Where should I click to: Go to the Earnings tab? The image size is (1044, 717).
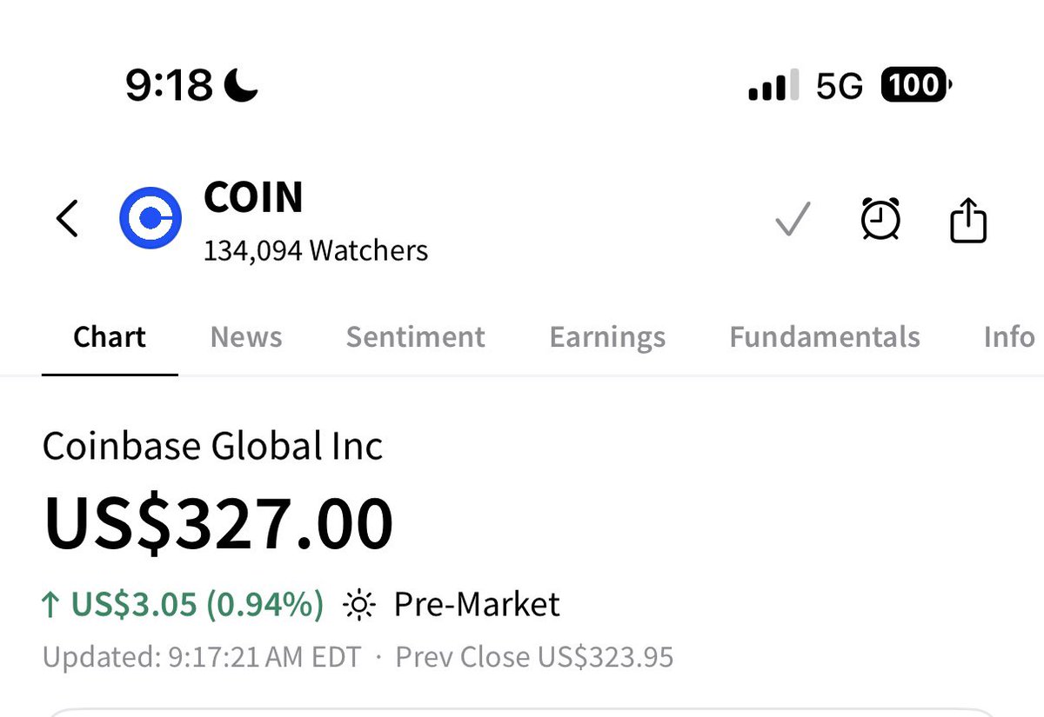click(x=607, y=337)
